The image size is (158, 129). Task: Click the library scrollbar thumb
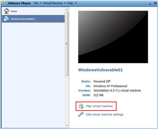(x=67, y=44)
